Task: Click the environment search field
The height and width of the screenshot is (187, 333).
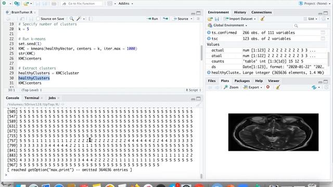Action: coord(310,25)
